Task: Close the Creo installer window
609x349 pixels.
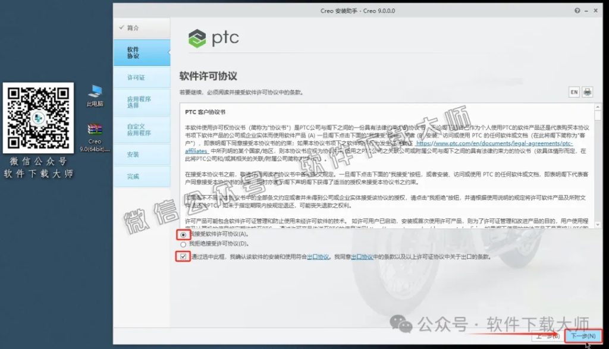Action: click(x=595, y=11)
